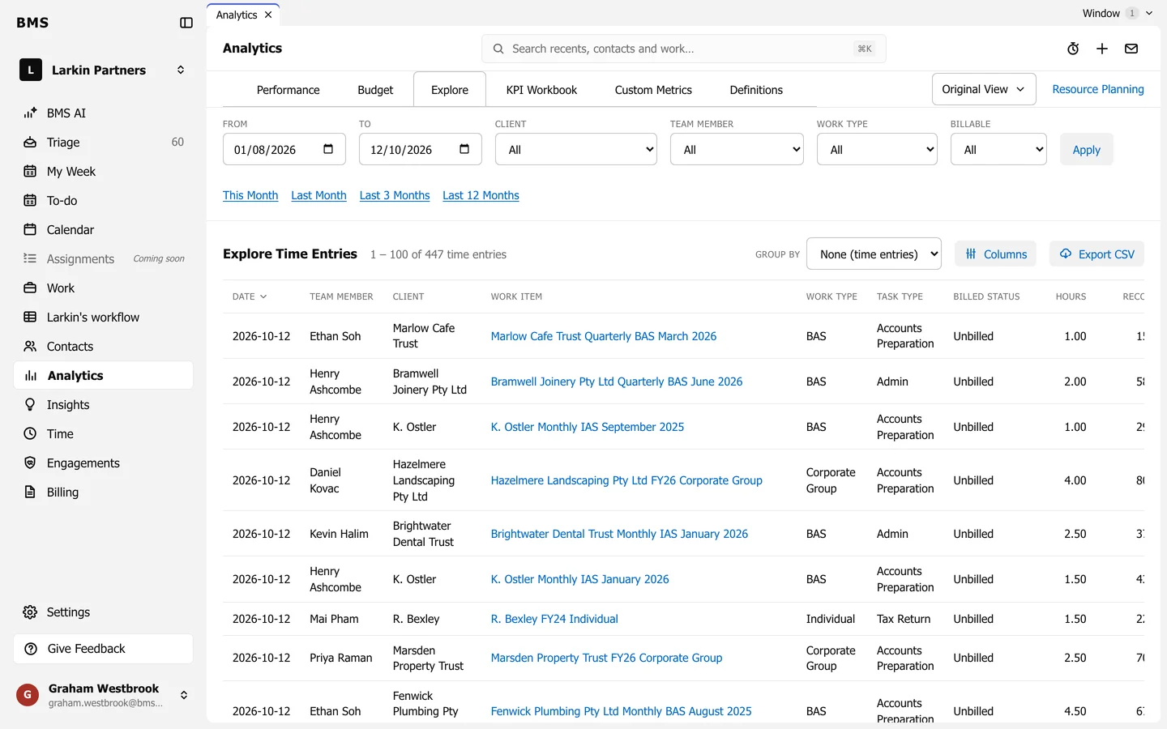Viewport: 1167px width, 729px height.
Task: Expand Graham Westbrook user menu
Action: coord(103,695)
